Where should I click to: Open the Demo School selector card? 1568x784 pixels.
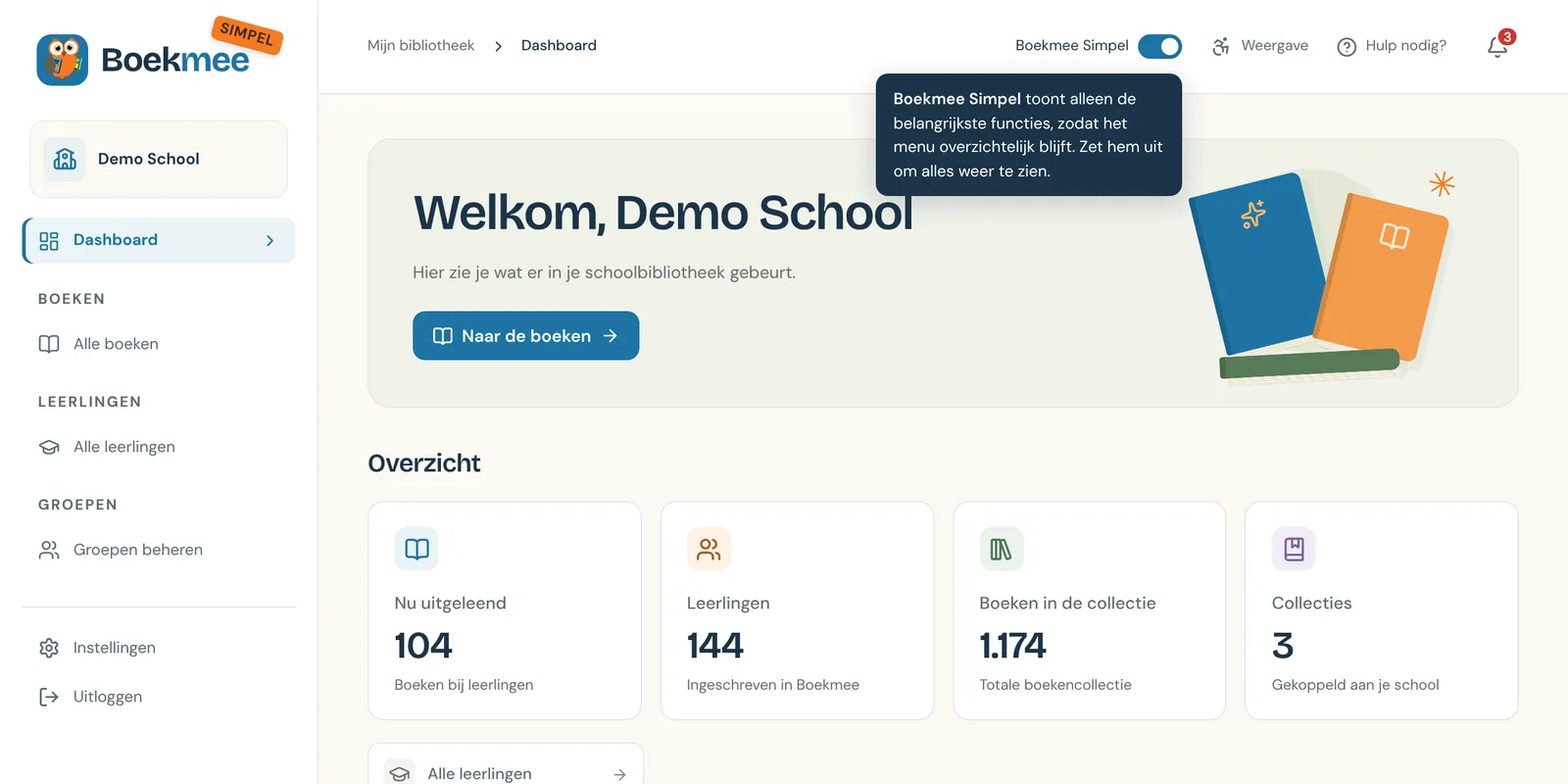coord(159,159)
